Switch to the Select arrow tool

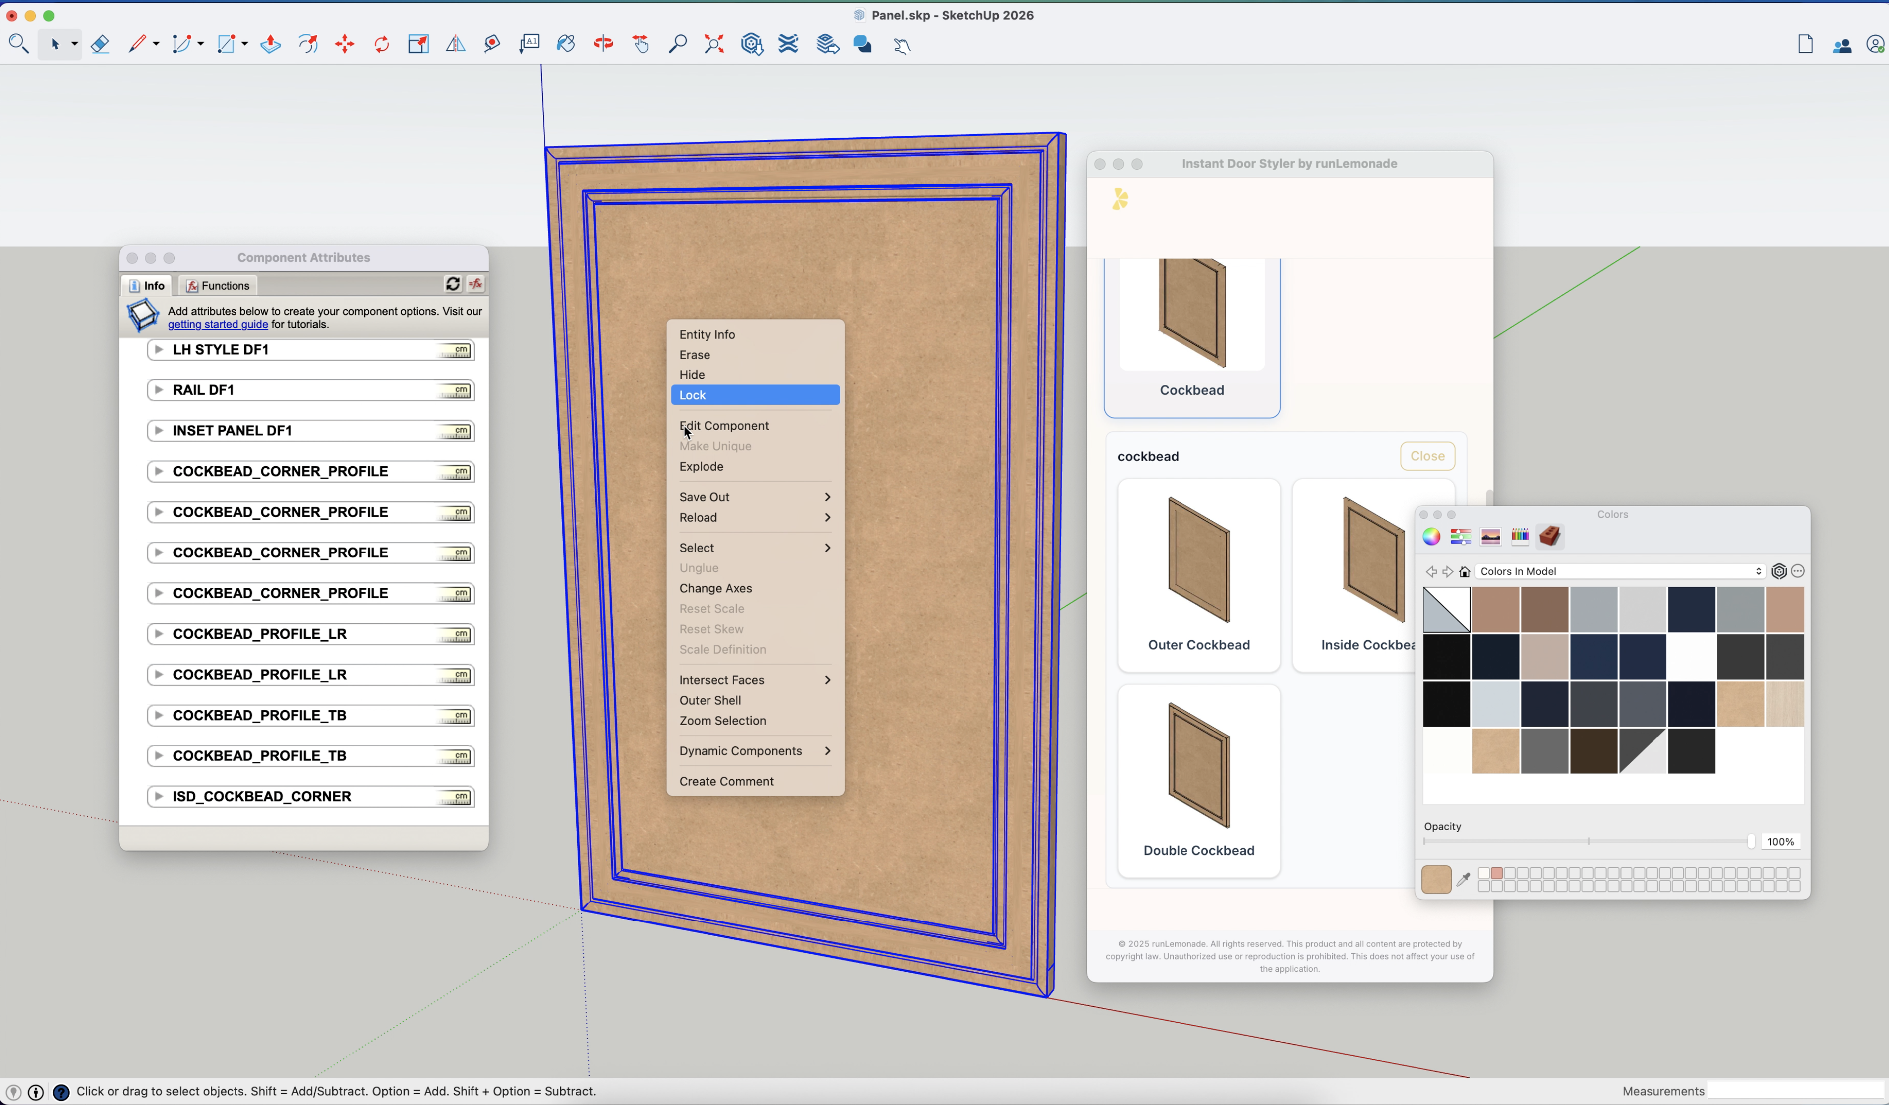tap(55, 44)
